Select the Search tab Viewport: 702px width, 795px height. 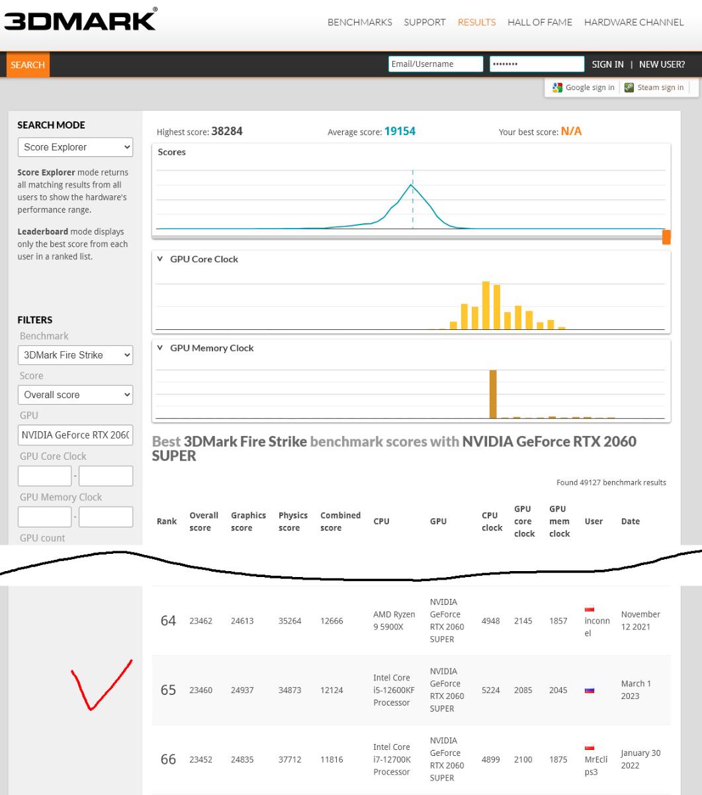(x=28, y=65)
